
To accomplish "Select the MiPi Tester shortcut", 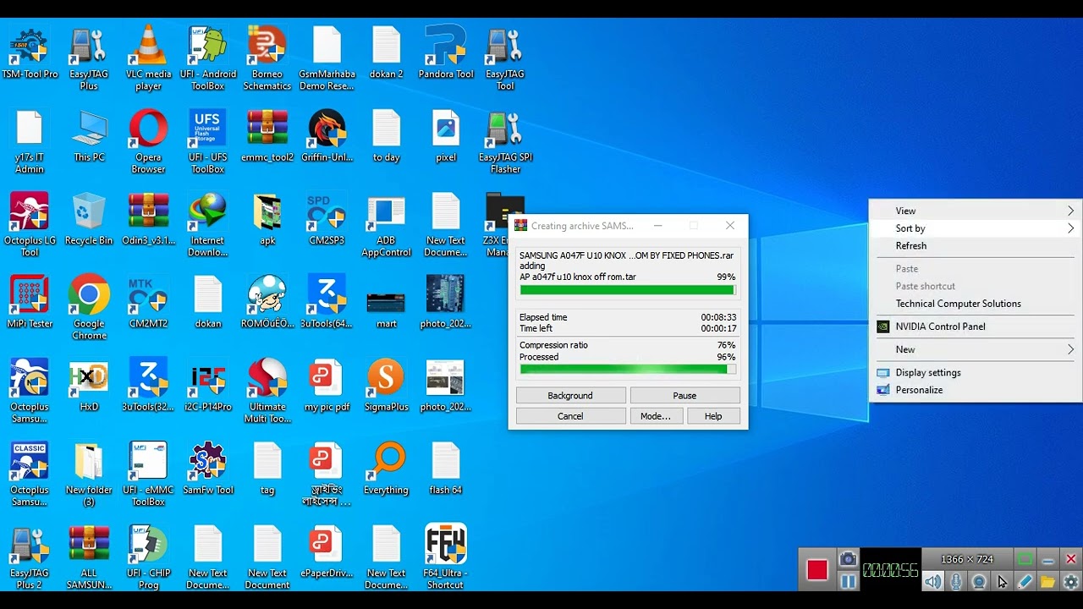I will coord(30,302).
